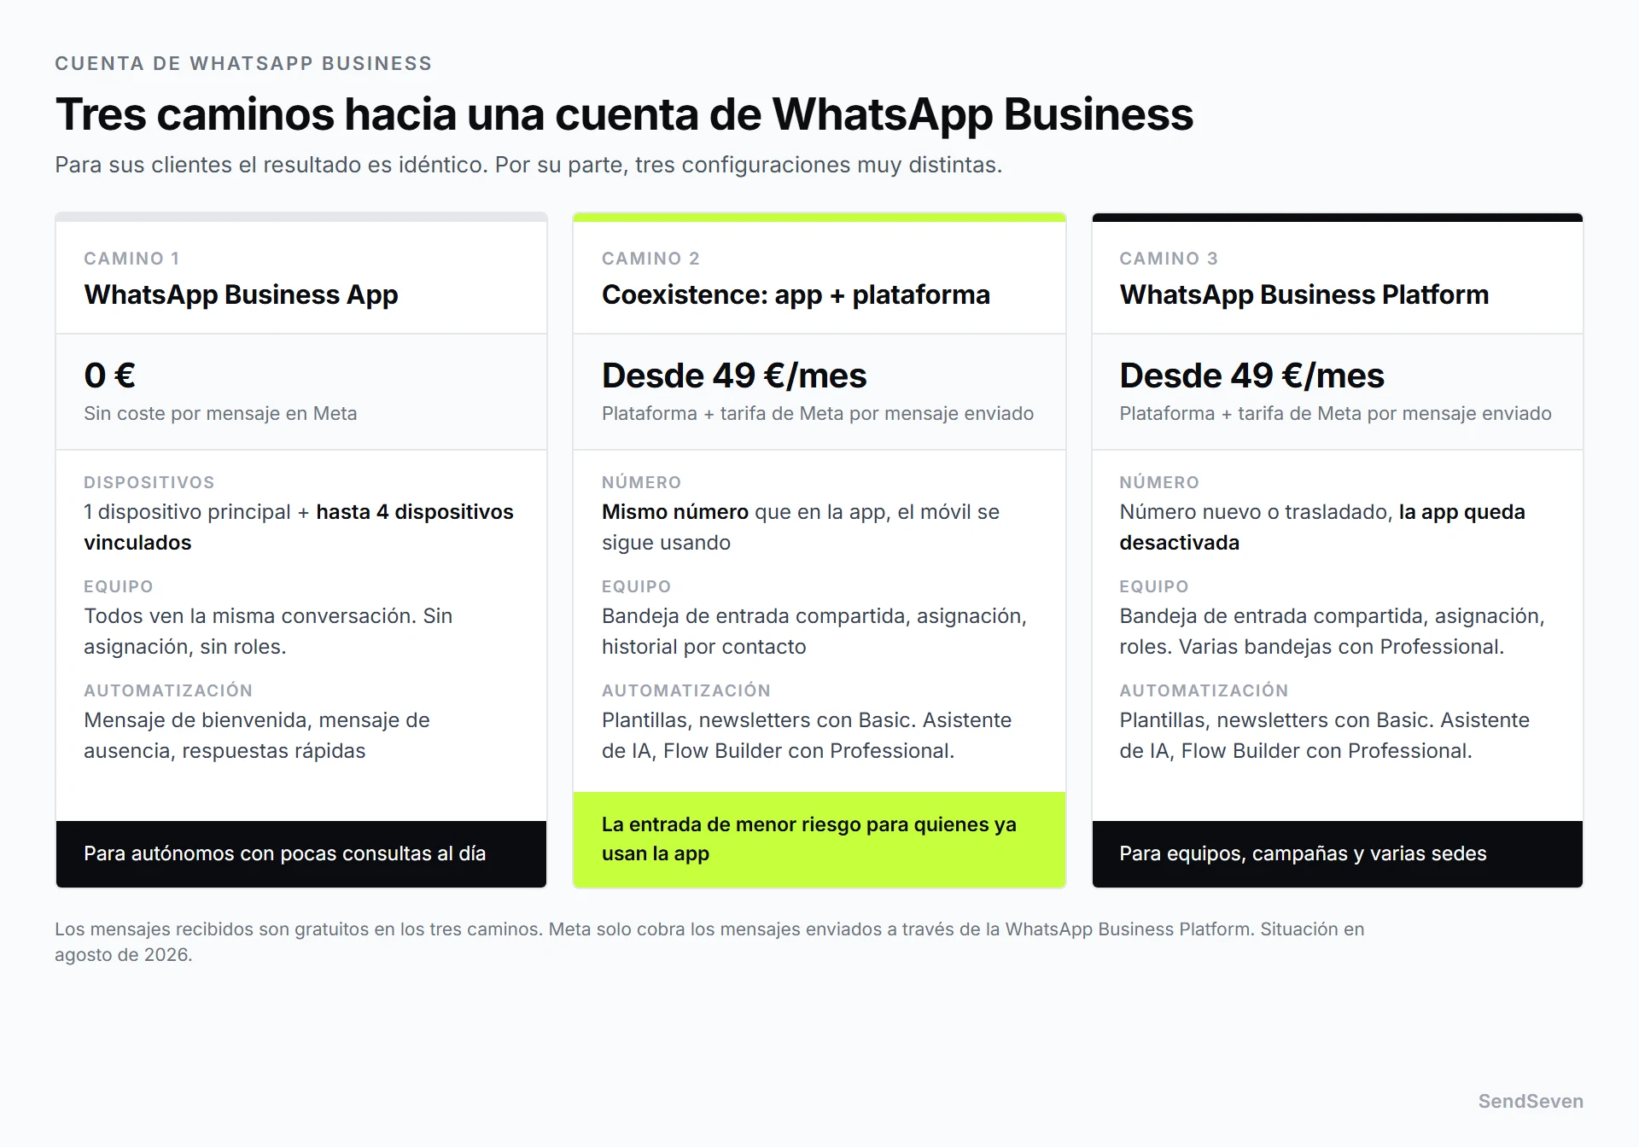Click the 'CAMINO 3' label
The width and height of the screenshot is (1639, 1147).
(x=1169, y=259)
